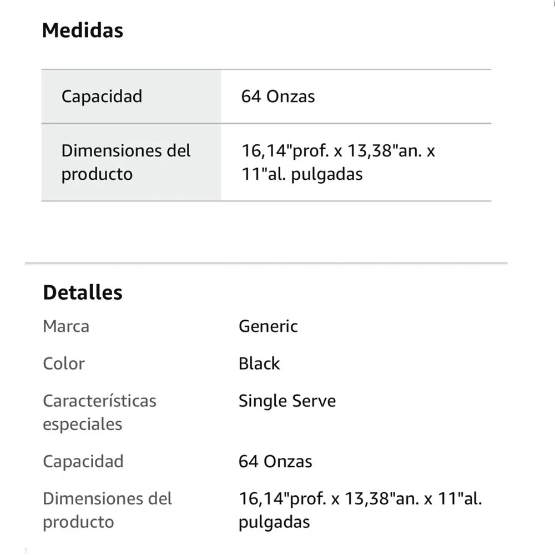The image size is (555, 555).
Task: Click the Marca label
Action: pyautogui.click(x=66, y=326)
